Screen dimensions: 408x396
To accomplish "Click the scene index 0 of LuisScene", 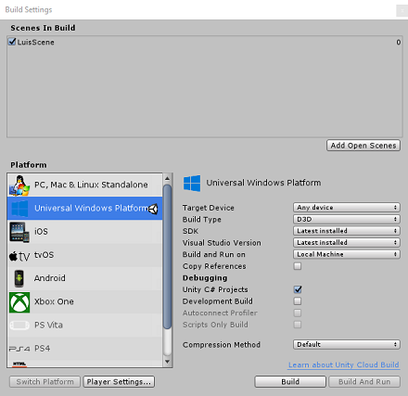I will coord(399,42).
